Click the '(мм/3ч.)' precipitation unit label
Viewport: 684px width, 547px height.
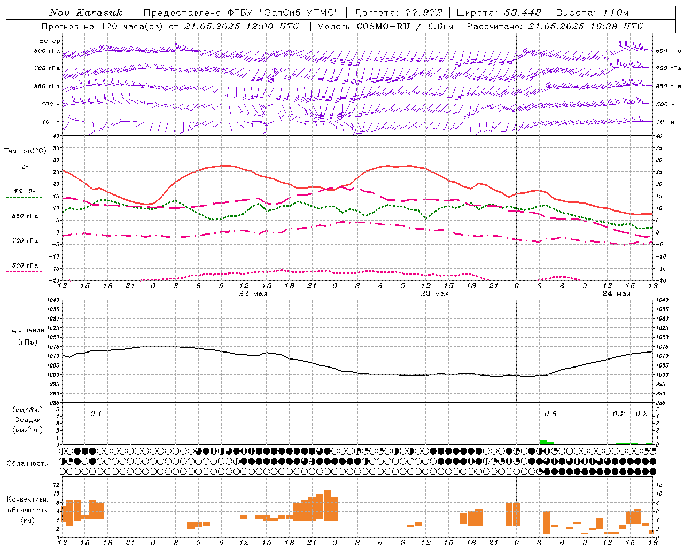27,410
